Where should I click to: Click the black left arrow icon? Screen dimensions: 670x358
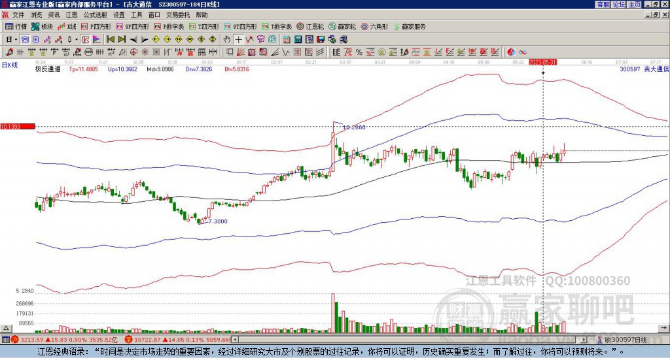[x=133, y=40]
